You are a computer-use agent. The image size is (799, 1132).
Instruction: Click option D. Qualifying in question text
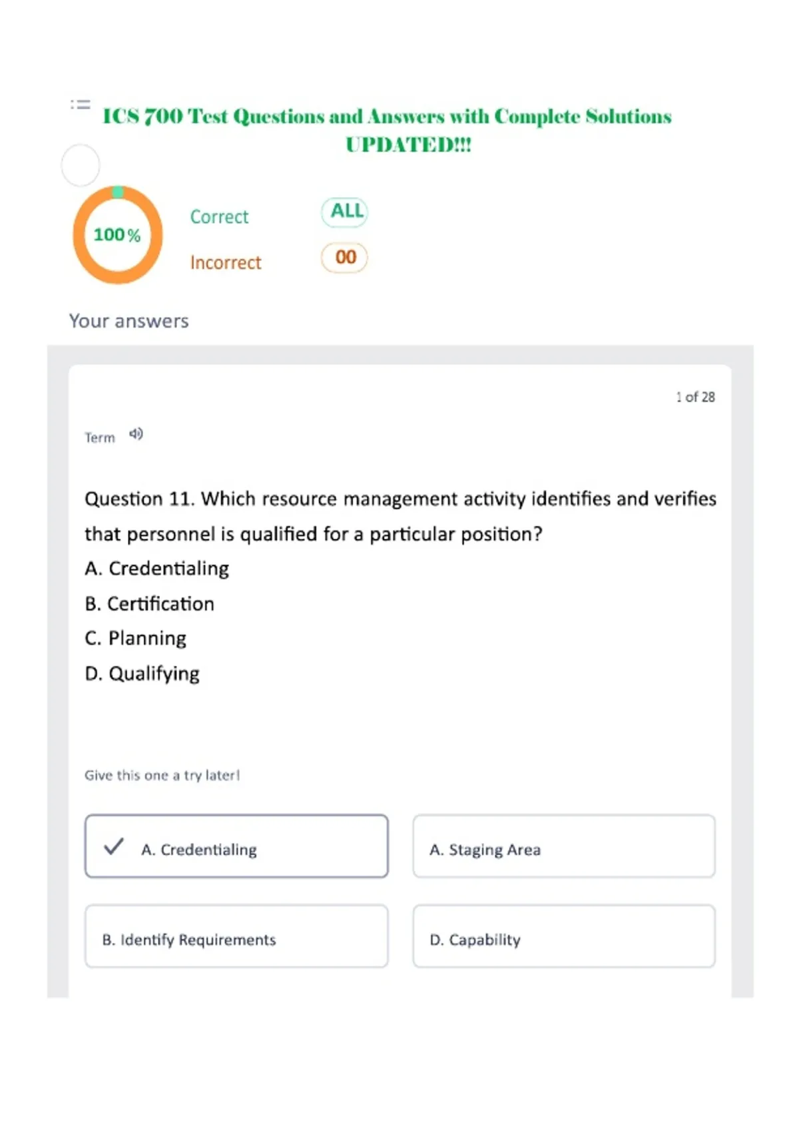[x=142, y=674]
